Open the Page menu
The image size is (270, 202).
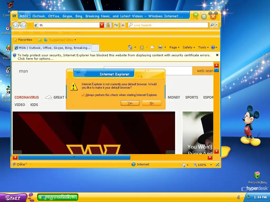click(174, 47)
